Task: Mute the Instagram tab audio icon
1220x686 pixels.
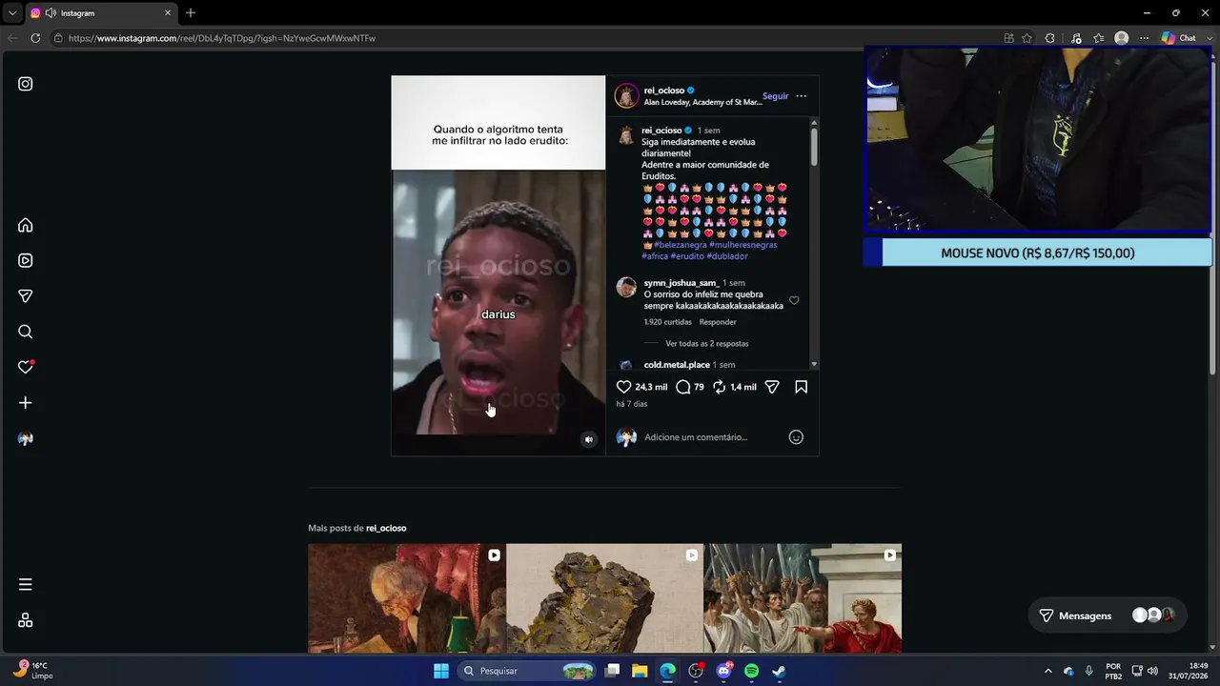Action: tap(50, 12)
